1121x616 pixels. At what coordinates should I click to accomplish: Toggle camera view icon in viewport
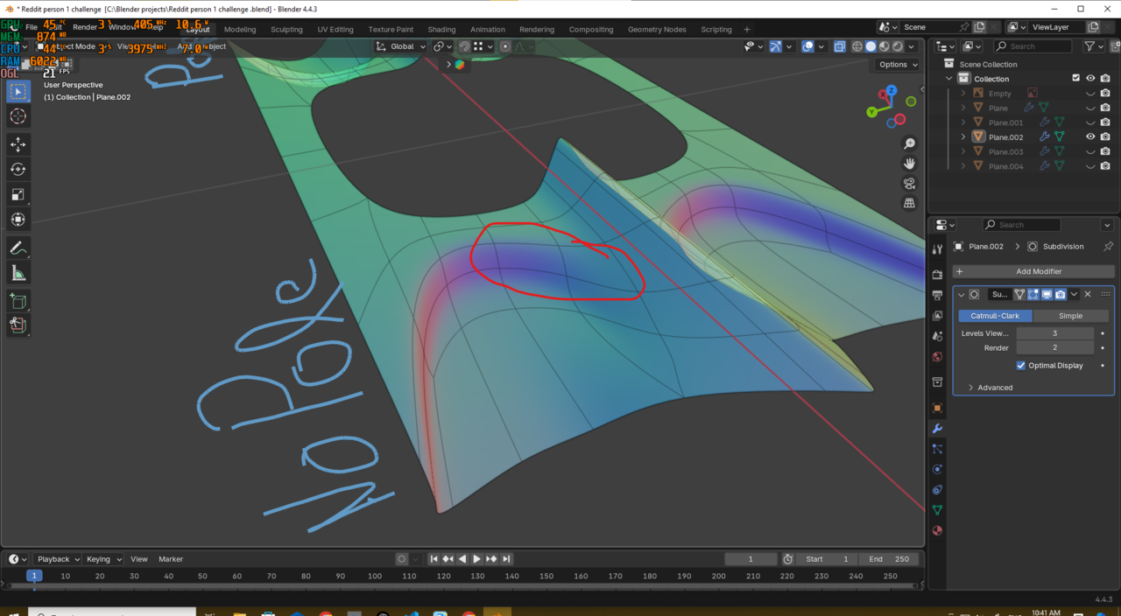tap(909, 184)
